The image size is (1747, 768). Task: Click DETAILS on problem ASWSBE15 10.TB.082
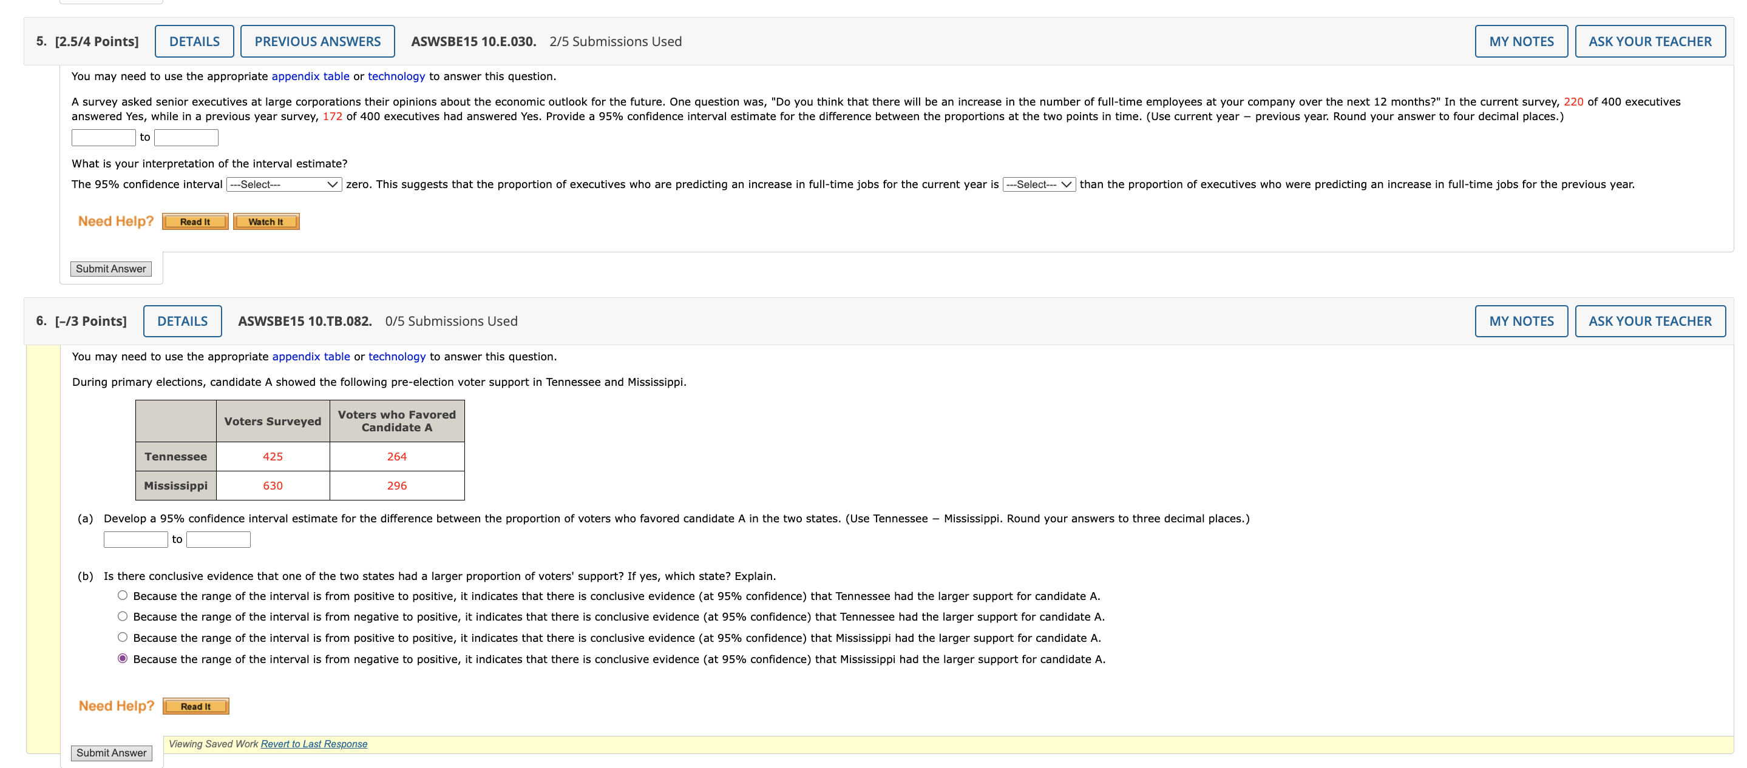point(183,321)
